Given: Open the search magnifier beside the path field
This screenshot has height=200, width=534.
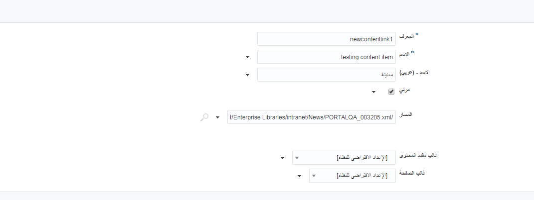Looking at the screenshot, I should 204,117.
